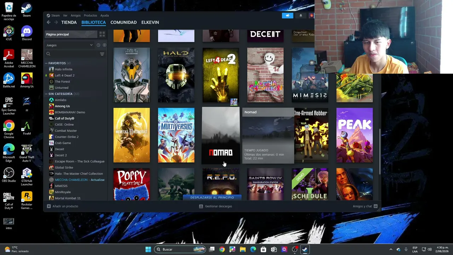Go back with the Steam back arrow
This screenshot has width=453, height=255.
49,22
